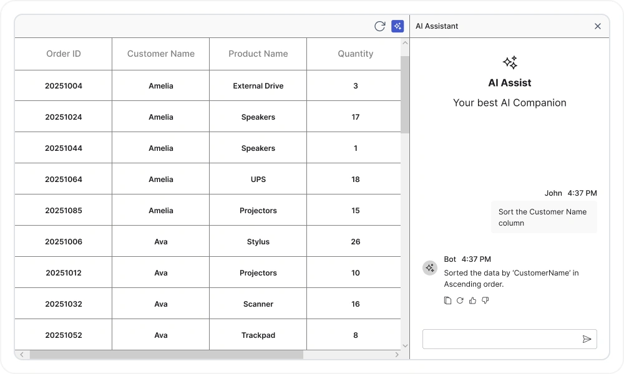Click Speakers cell in order 20251024 row
The height and width of the screenshot is (374, 624).
click(258, 117)
